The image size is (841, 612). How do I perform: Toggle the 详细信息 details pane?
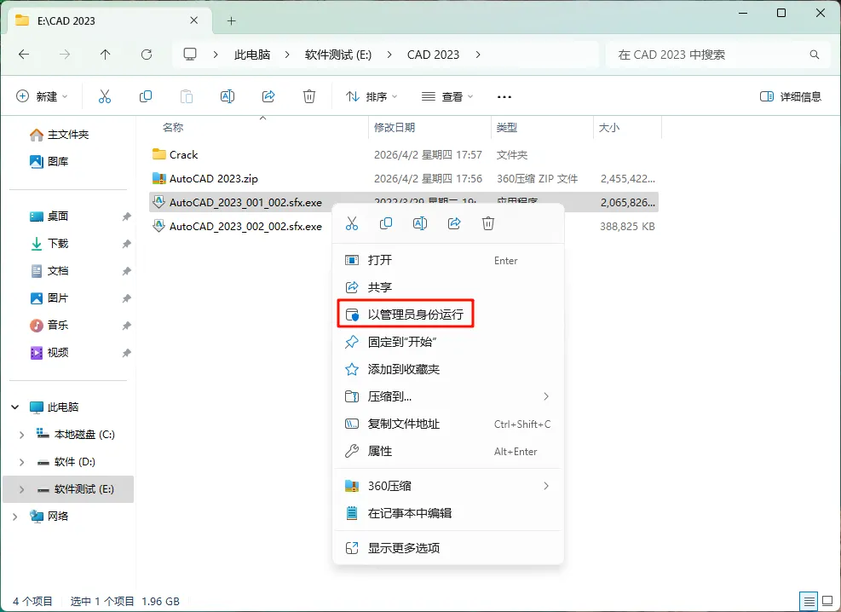(791, 96)
